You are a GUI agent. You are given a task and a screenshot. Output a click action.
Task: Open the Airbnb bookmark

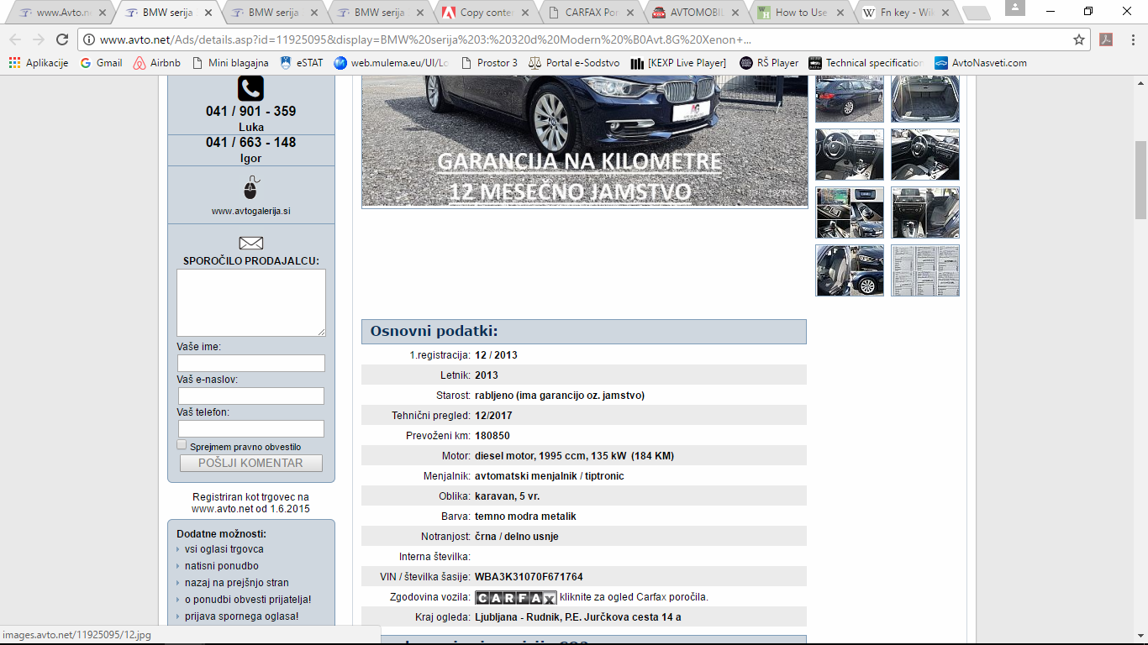157,63
